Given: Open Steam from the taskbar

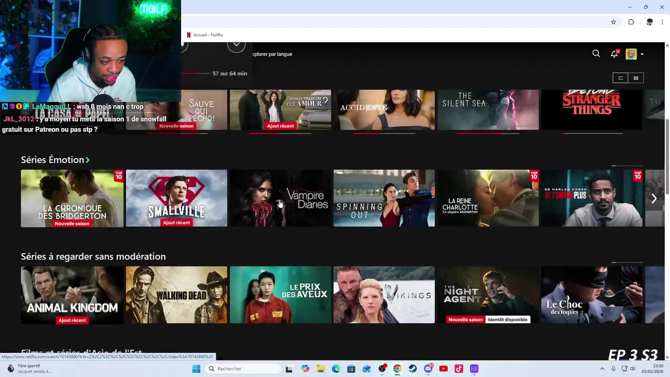Looking at the screenshot, I should [x=413, y=369].
